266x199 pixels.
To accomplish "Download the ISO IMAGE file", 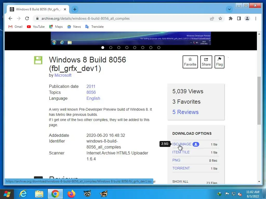I will [x=182, y=144].
